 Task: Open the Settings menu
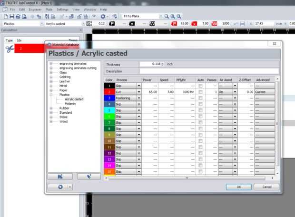(x=62, y=10)
